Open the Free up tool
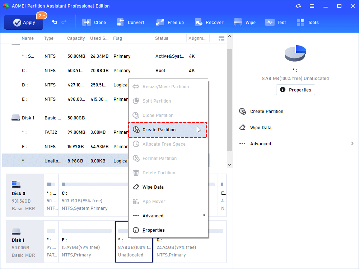Screen dimensions: 359x269 click(170, 22)
